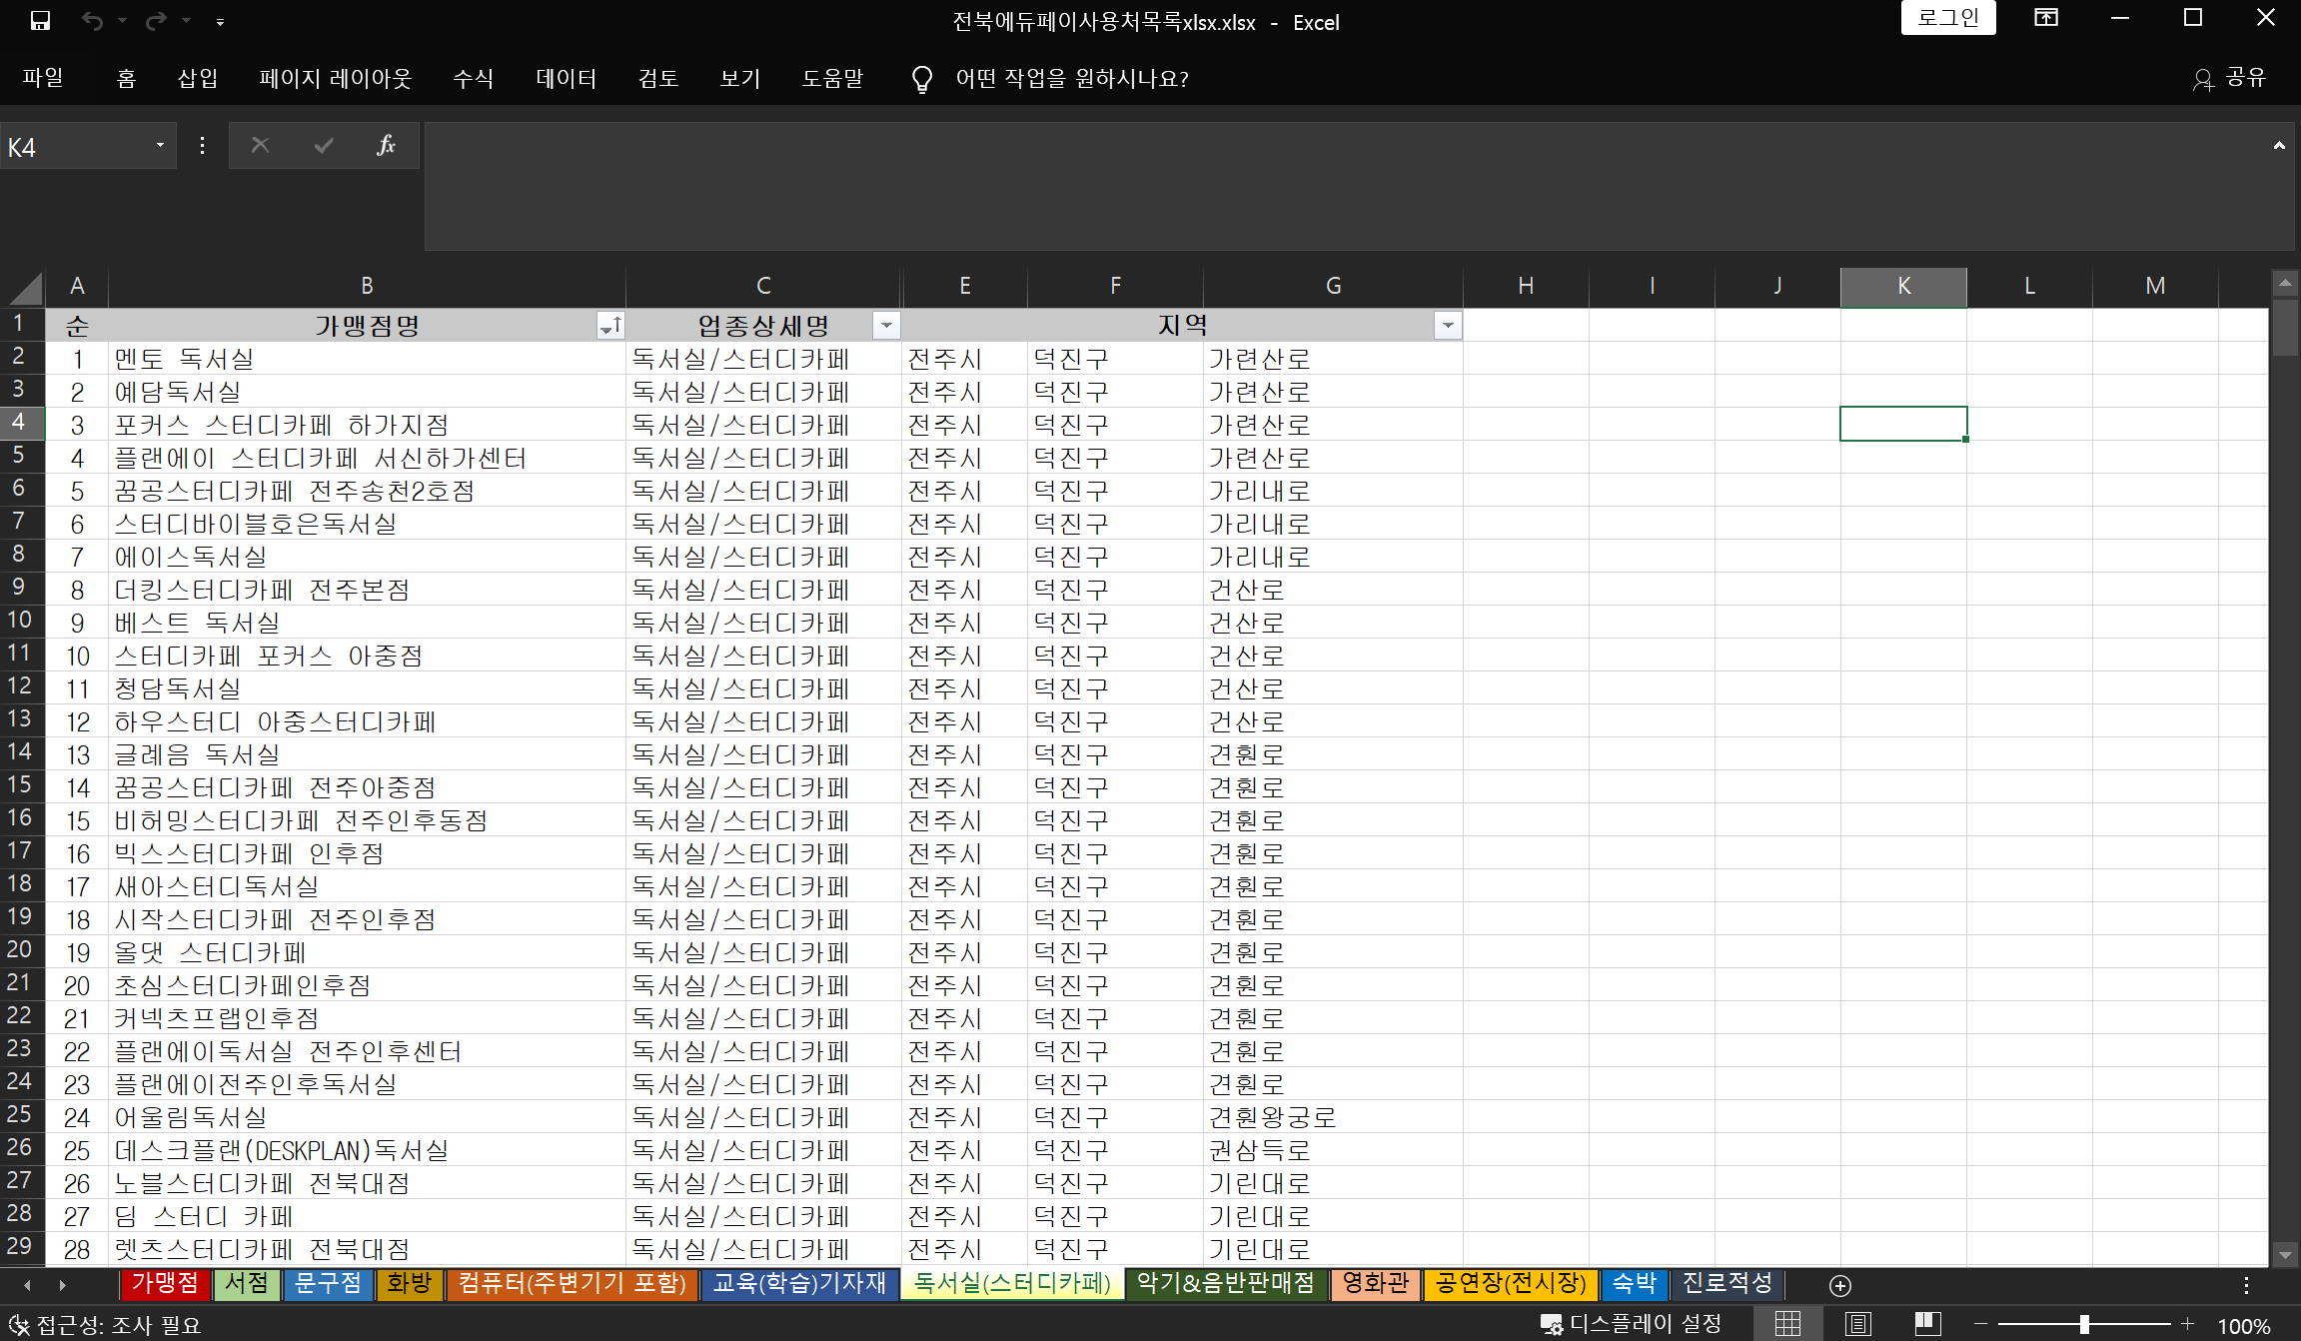Open the 가맹점명 column filter dropdown
Viewport: 2301px width, 1341px height.
click(x=610, y=326)
